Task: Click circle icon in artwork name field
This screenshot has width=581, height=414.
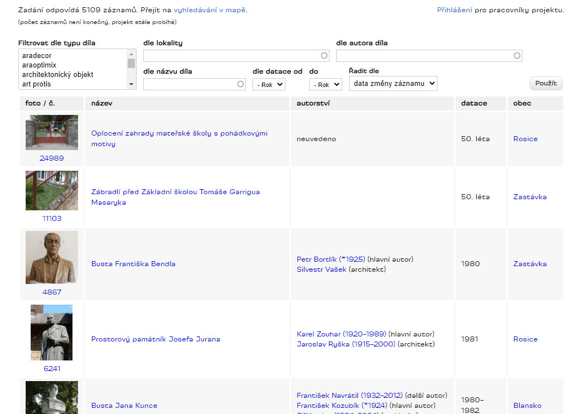Action: click(240, 84)
